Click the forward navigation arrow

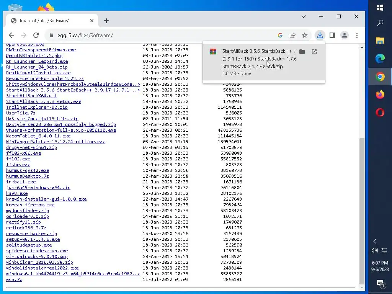24,35
